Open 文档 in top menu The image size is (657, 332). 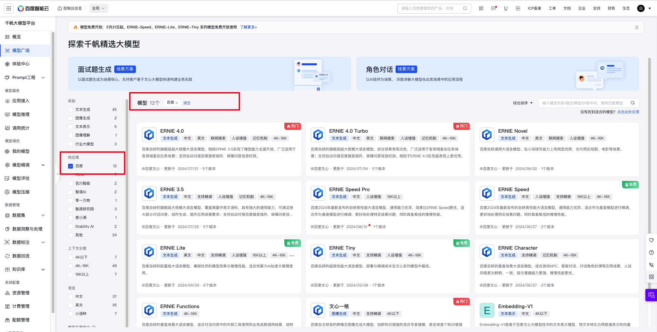point(567,8)
